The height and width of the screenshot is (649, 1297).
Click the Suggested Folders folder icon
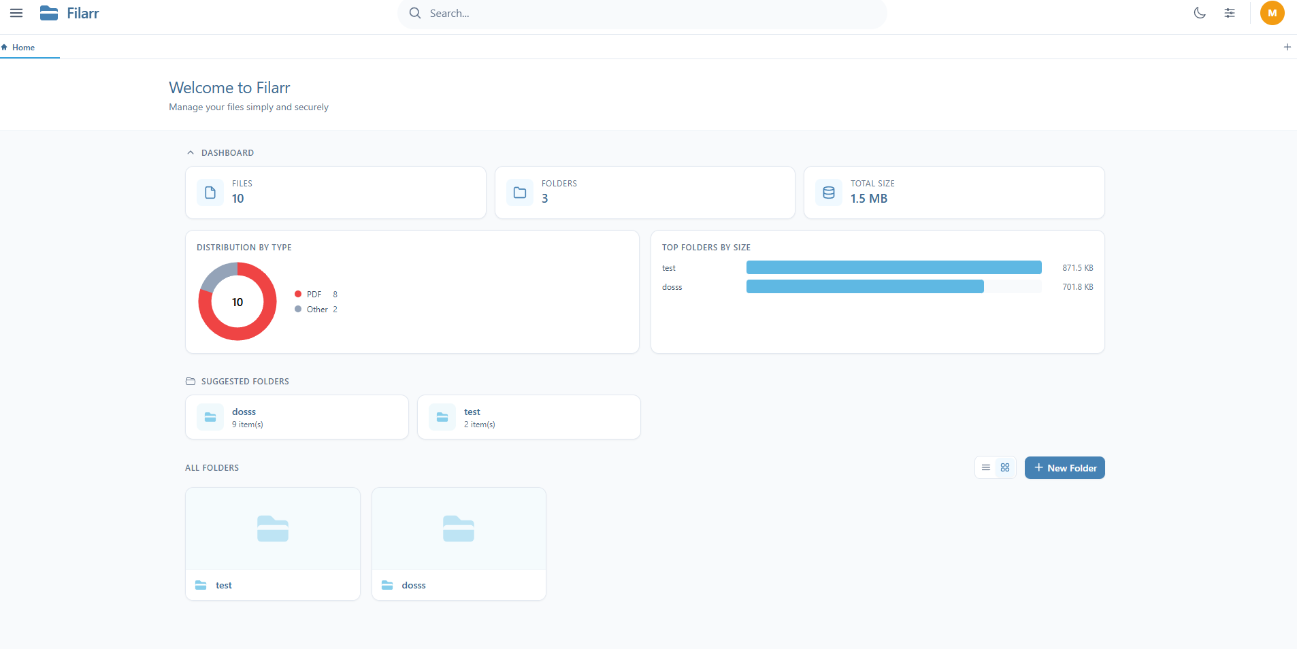[190, 381]
